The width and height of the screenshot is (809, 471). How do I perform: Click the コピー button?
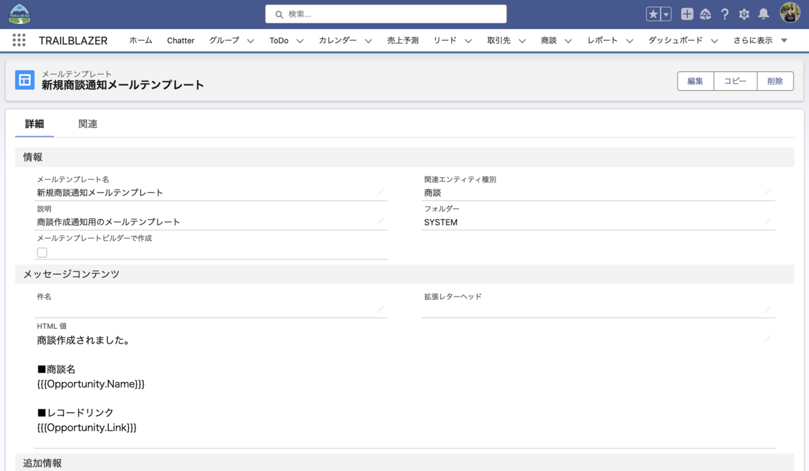pos(736,81)
